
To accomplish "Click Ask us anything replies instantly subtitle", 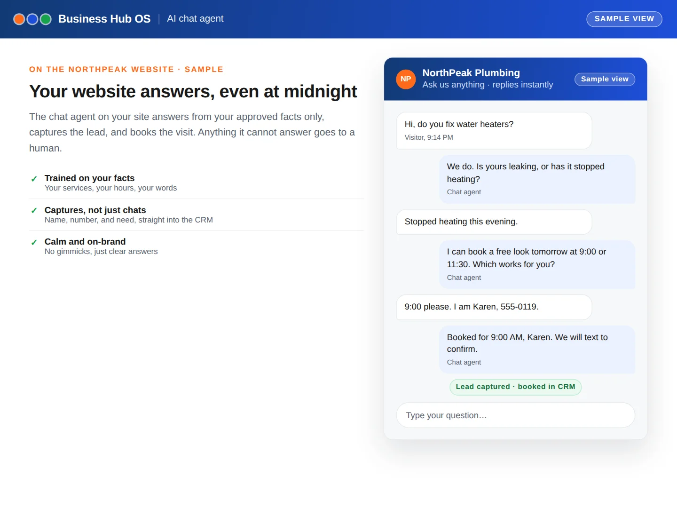I will tap(488, 85).
